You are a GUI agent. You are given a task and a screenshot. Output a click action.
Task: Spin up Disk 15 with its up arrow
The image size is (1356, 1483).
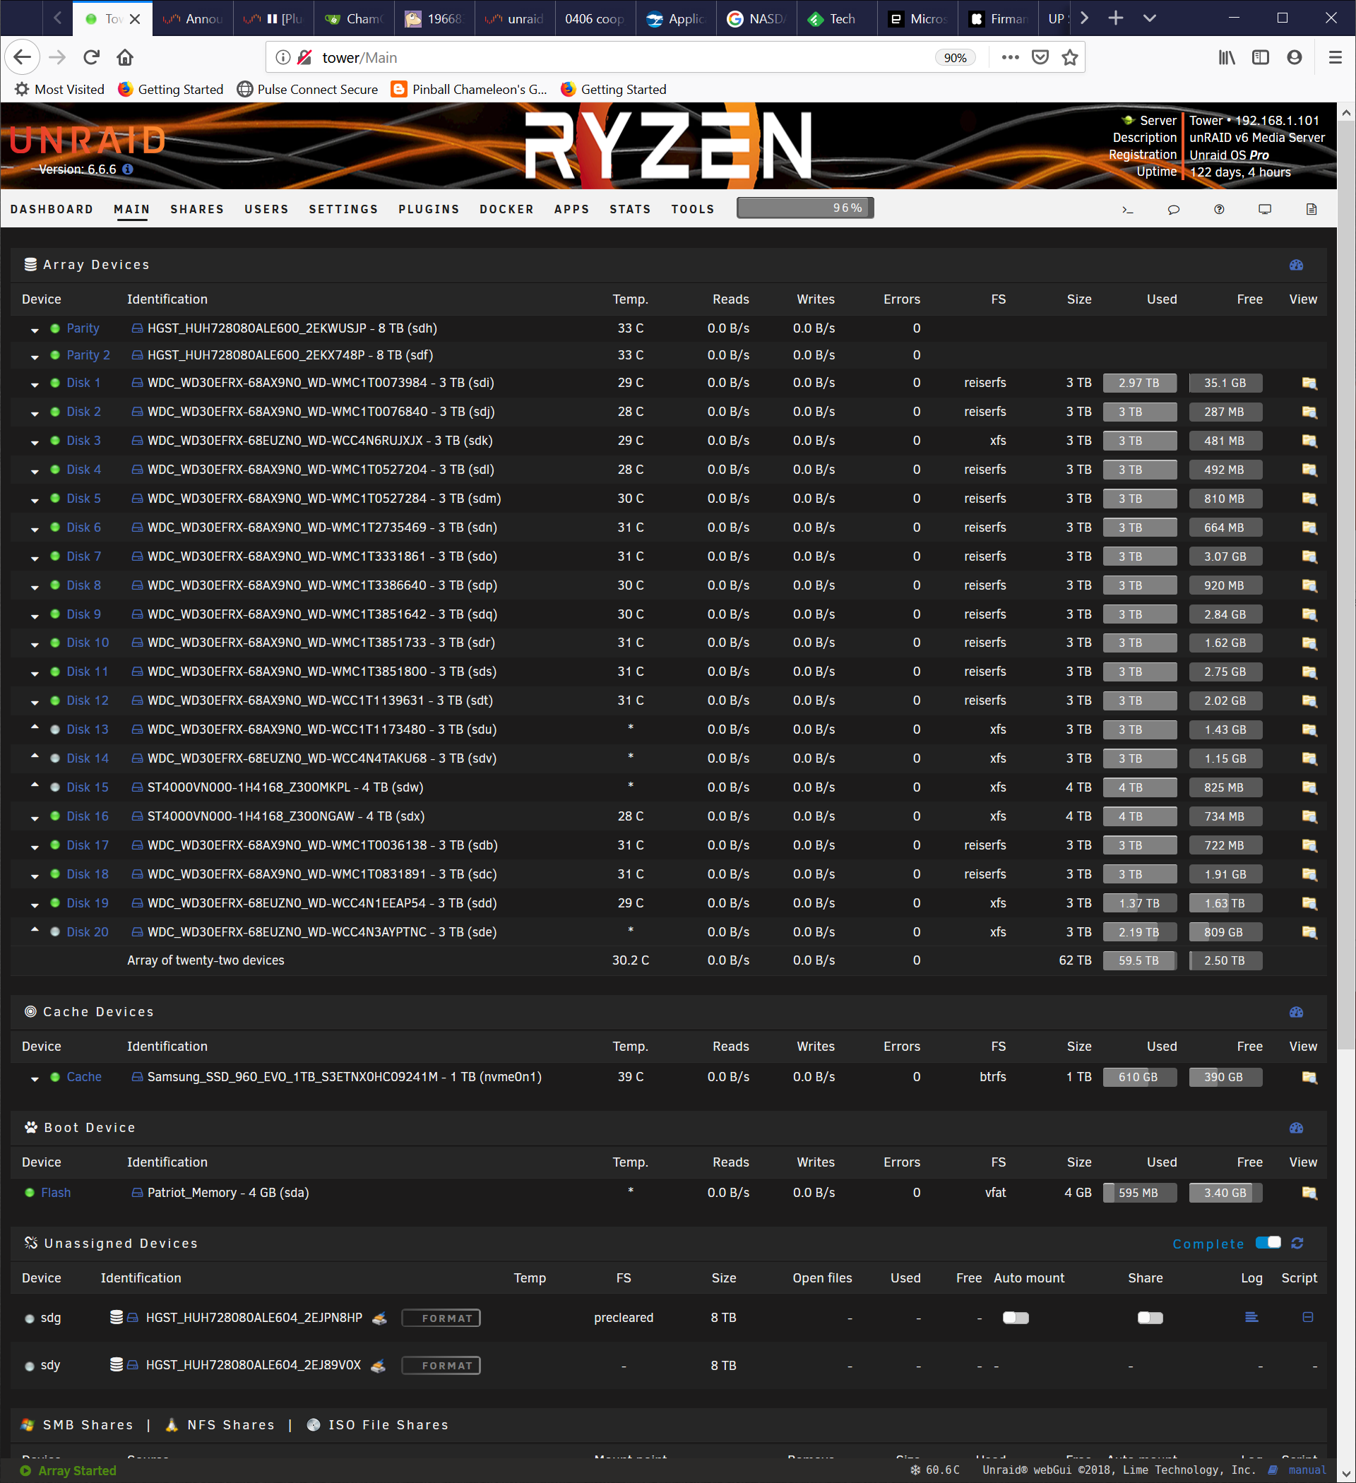(x=35, y=785)
